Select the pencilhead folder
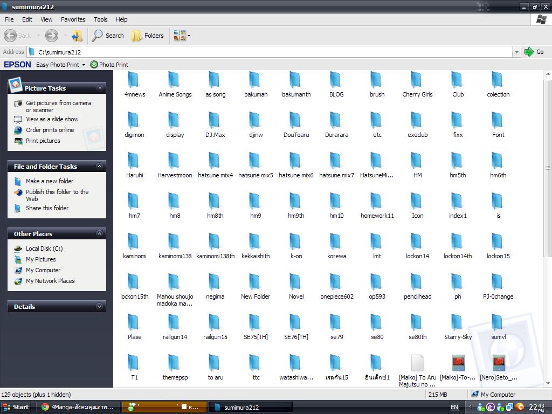Screen dimensions: 552x414 pyautogui.click(x=418, y=287)
